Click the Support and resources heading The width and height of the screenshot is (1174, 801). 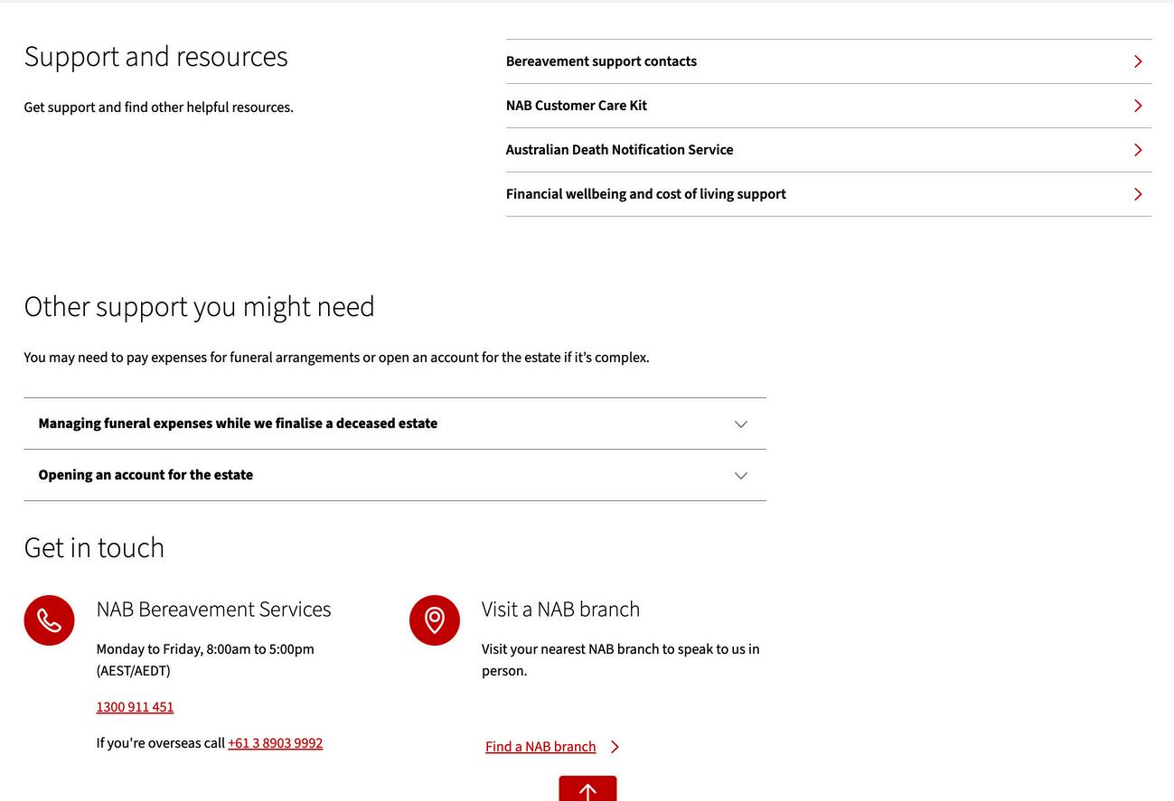(x=155, y=57)
